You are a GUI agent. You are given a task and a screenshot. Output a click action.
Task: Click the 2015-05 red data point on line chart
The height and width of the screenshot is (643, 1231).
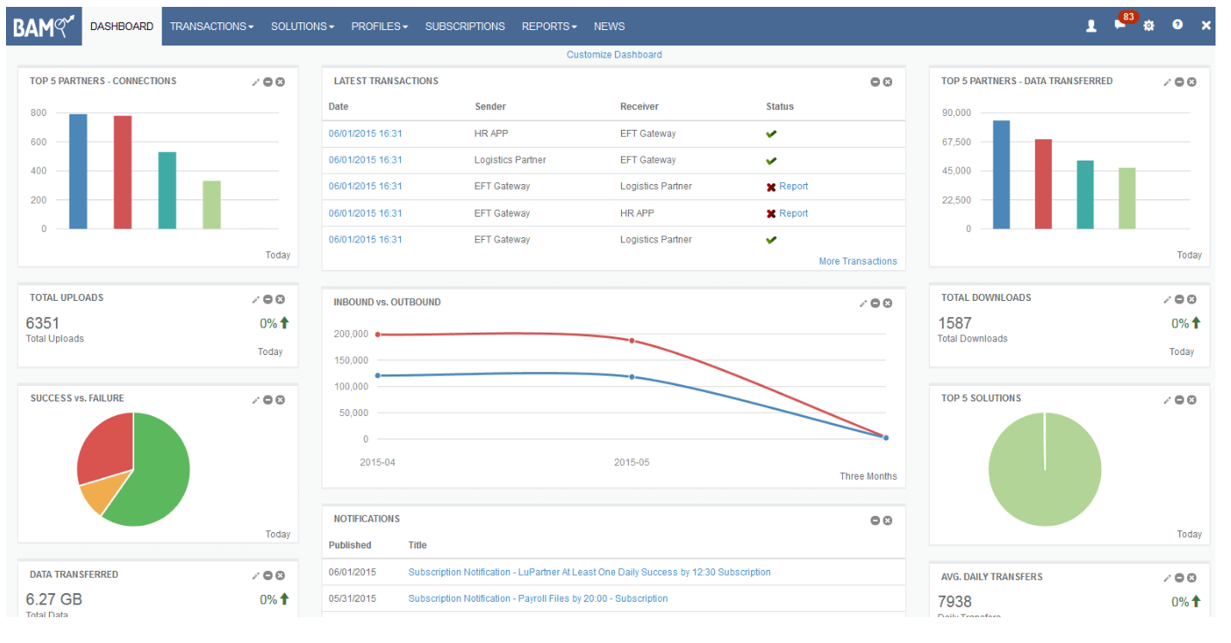click(x=631, y=340)
